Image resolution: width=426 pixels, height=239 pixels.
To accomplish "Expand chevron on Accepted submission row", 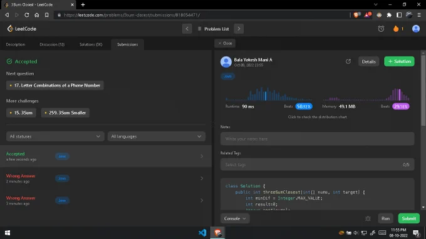I will [202, 156].
